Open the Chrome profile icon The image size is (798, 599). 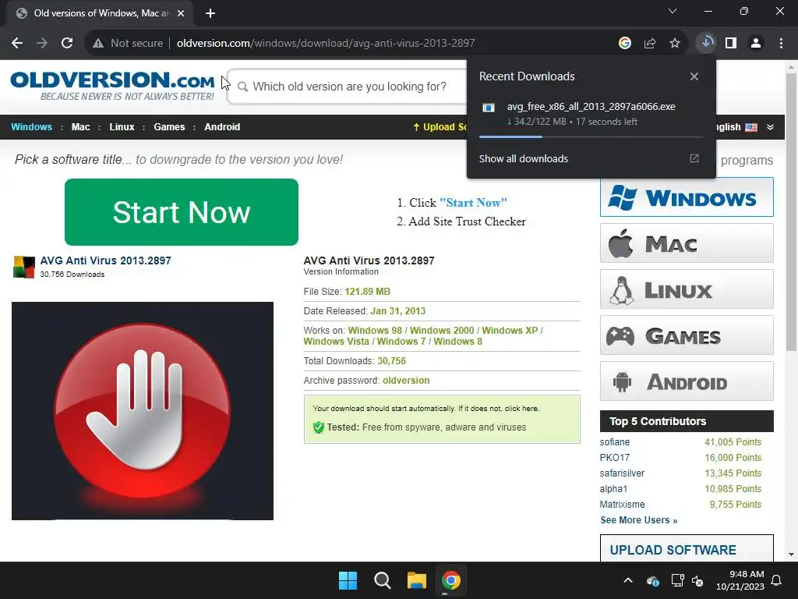click(x=756, y=44)
